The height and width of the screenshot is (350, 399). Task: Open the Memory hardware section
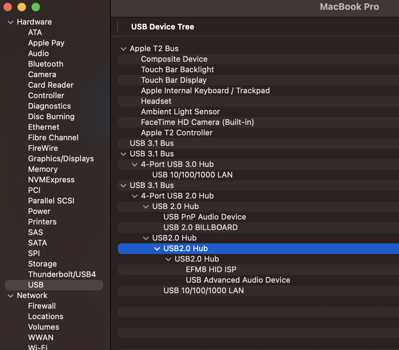43,169
